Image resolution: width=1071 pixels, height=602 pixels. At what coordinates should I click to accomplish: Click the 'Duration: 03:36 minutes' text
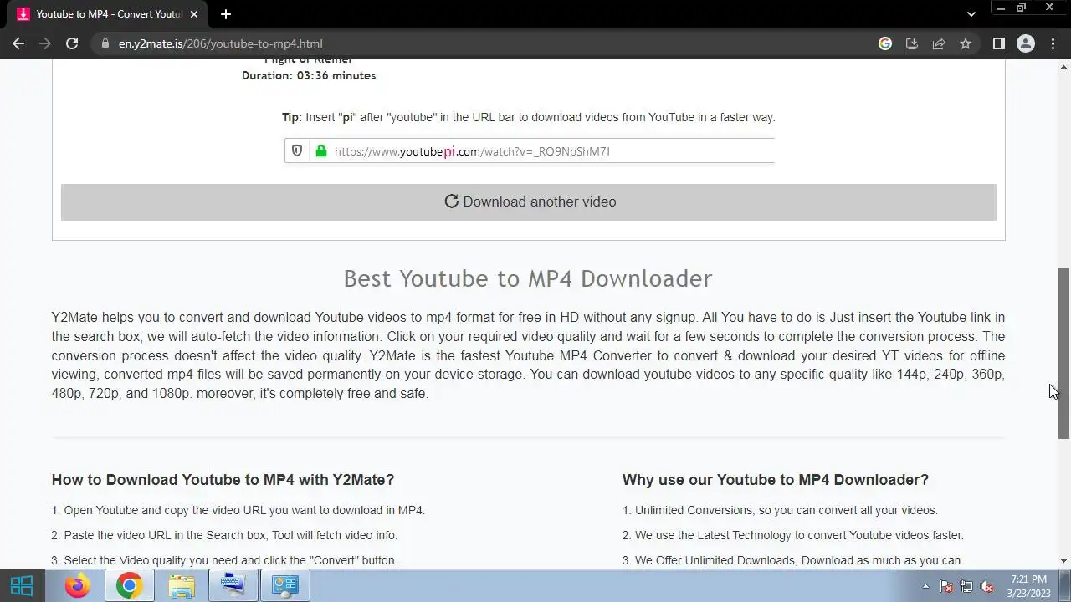pos(309,75)
